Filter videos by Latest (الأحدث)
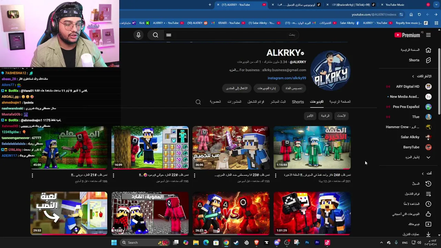 click(341, 116)
